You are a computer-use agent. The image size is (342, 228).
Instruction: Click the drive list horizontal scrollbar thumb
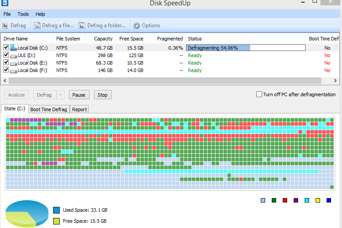pos(165,80)
